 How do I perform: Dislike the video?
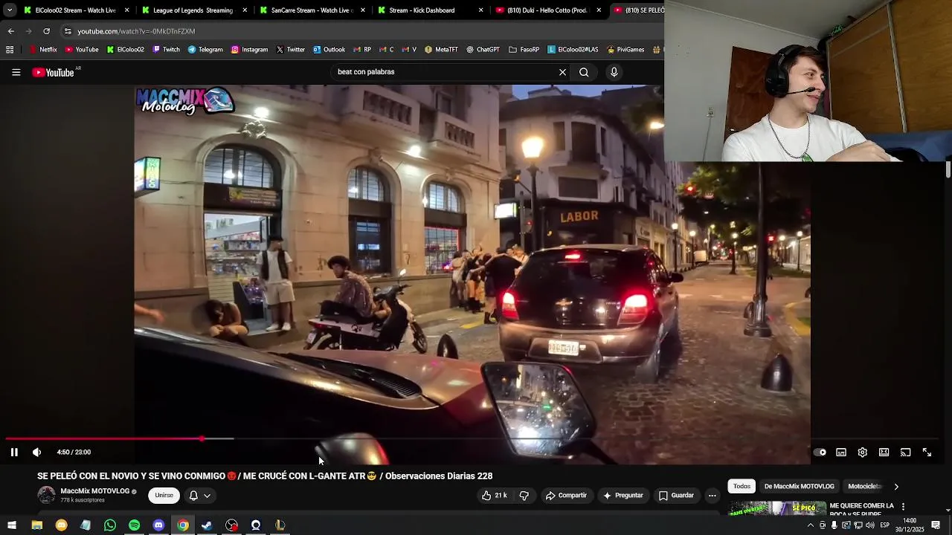524,496
